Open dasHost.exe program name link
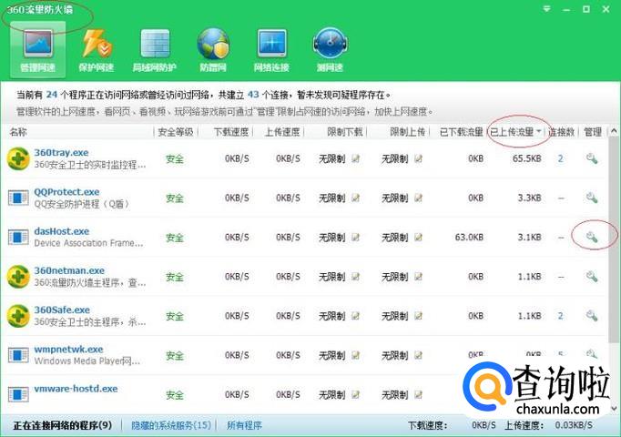621x437 pixels. pos(61,230)
